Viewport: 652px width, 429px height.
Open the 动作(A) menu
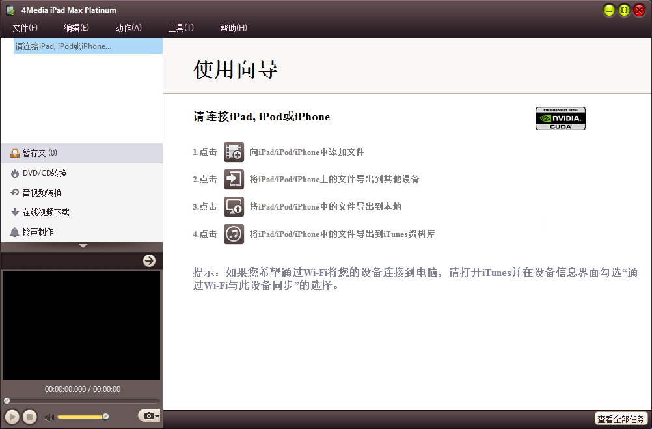tap(128, 28)
